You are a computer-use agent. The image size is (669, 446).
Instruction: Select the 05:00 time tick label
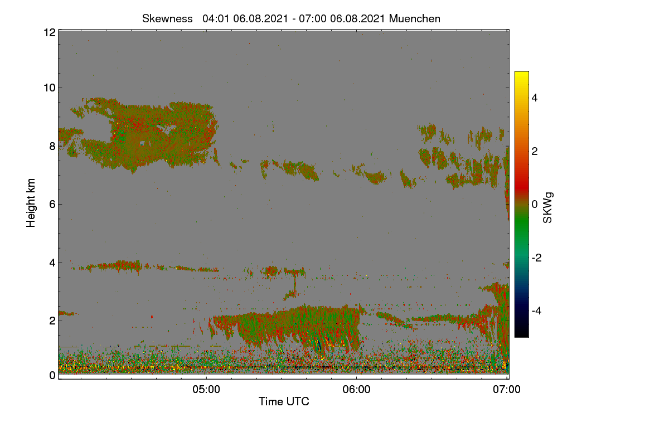pyautogui.click(x=206, y=390)
